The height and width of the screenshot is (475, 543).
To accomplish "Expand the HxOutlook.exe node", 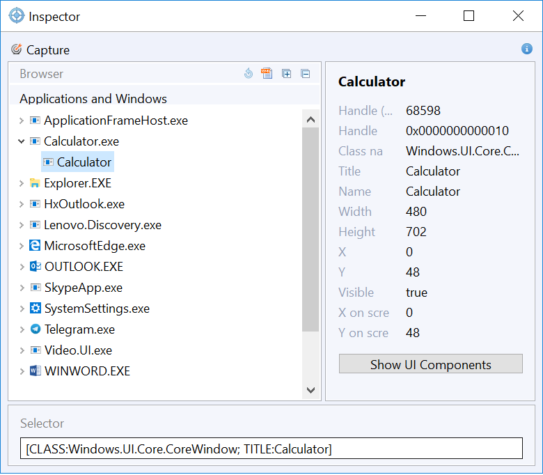I will (x=22, y=204).
